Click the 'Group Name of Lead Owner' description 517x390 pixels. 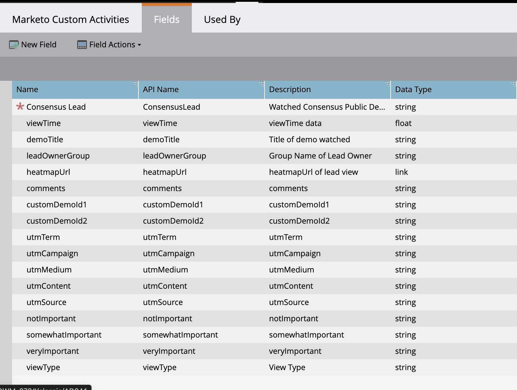(x=320, y=156)
